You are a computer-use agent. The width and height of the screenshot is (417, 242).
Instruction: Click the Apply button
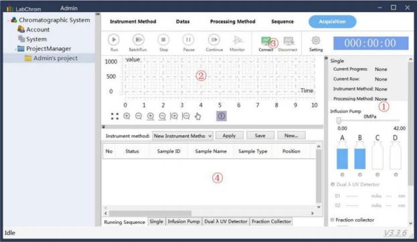click(x=229, y=136)
